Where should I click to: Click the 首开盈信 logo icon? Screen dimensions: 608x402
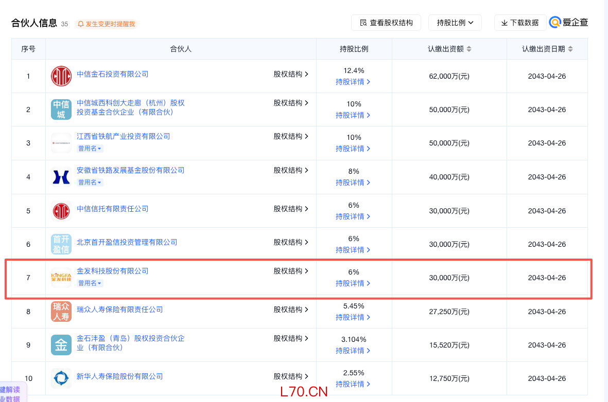pyautogui.click(x=61, y=244)
